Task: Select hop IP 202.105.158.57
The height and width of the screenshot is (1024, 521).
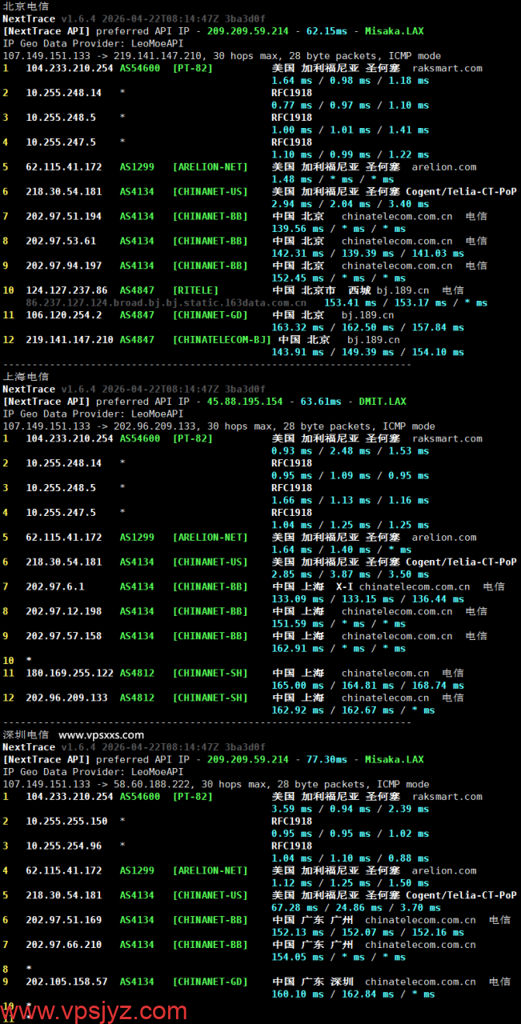Action: [x=66, y=982]
